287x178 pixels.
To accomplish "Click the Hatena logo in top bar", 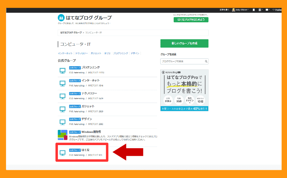I will (x=277, y=10).
